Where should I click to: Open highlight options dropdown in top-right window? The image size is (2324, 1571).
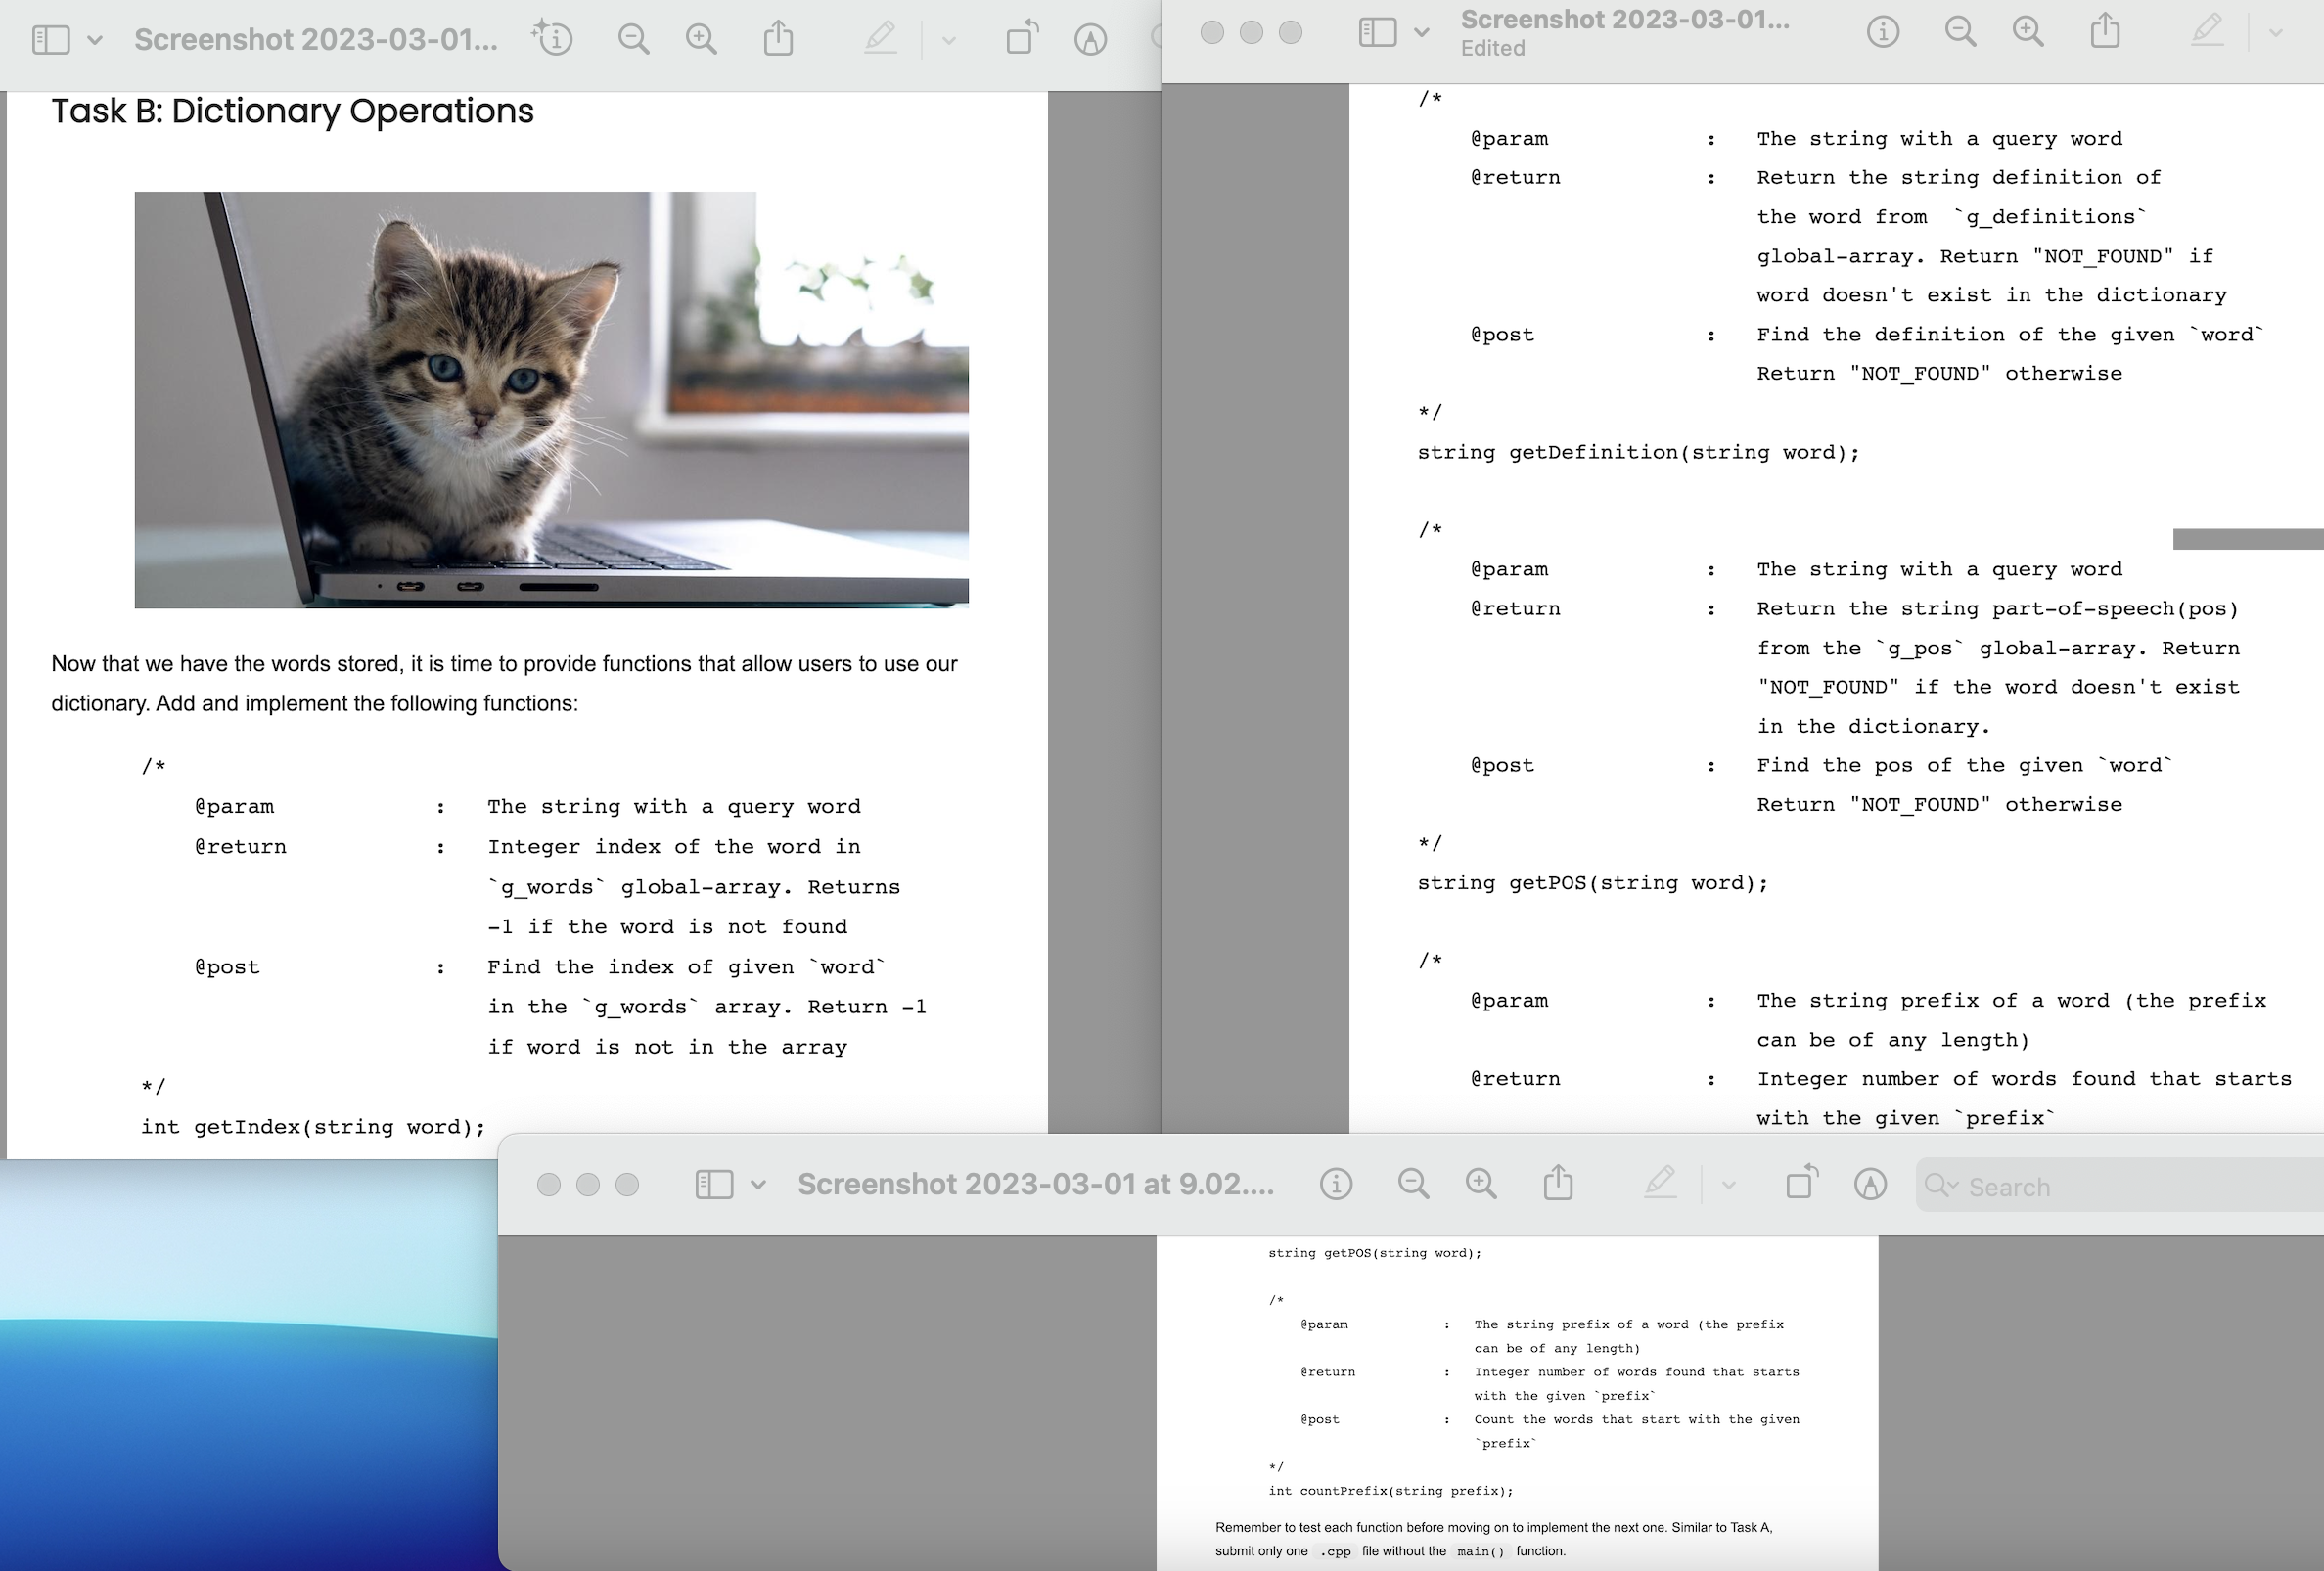point(2276,32)
